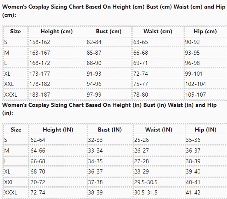
Task: Click the 29.5-30.5 waist cell
Action: (x=159, y=182)
